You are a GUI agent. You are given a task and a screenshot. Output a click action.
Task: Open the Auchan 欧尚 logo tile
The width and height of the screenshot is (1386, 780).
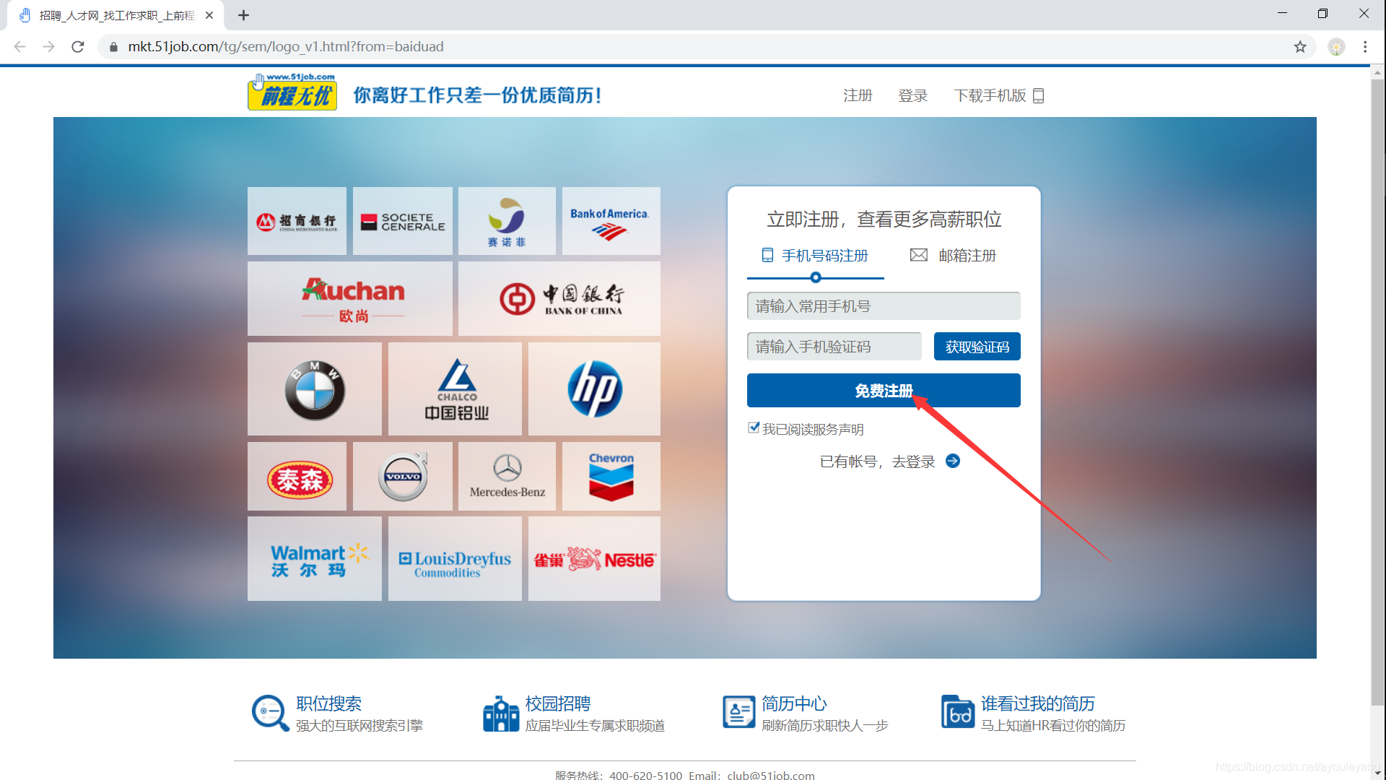click(350, 298)
